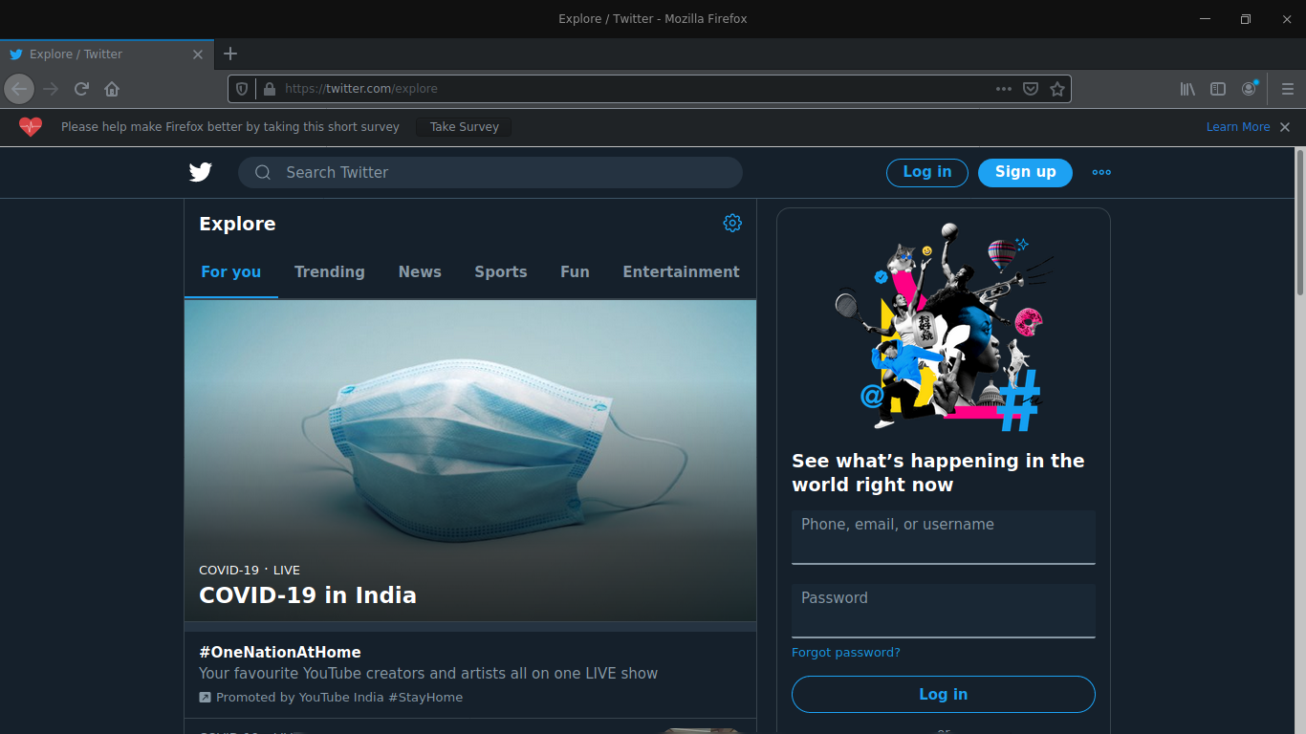Viewport: 1306px width, 734px height.
Task: Click promoted arrow icon by YouTube India
Action: pos(205,698)
